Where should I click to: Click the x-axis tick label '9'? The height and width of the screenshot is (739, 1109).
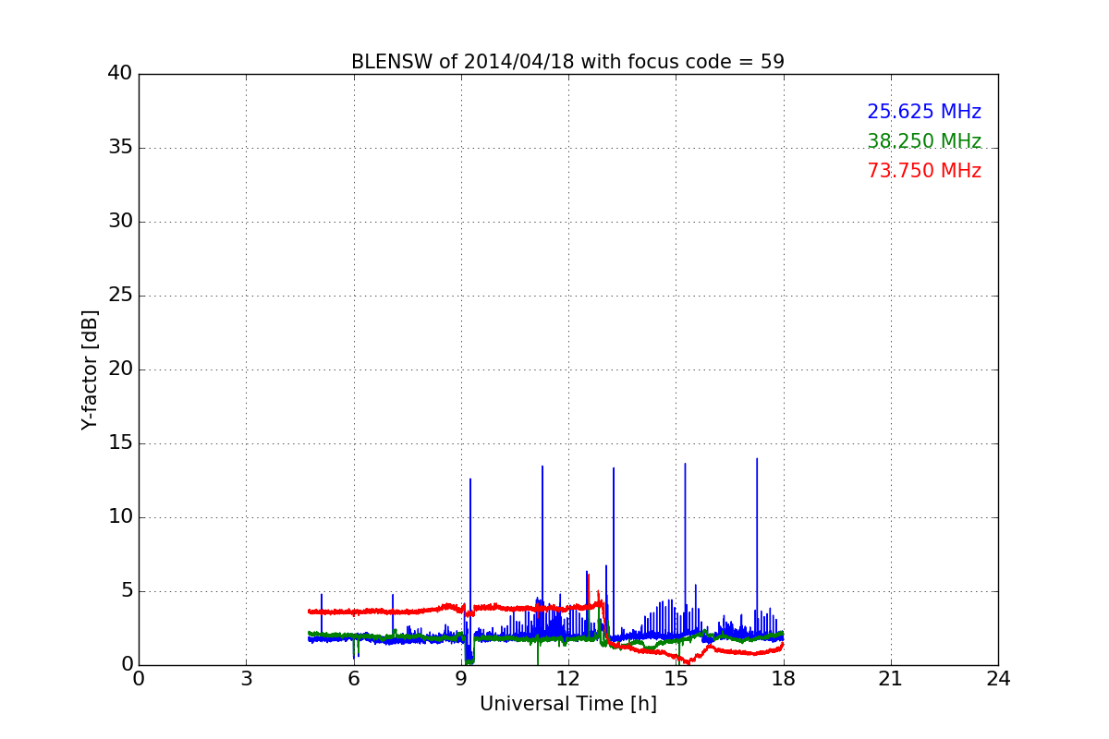[461, 679]
